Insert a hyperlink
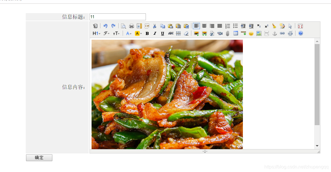 (282, 33)
